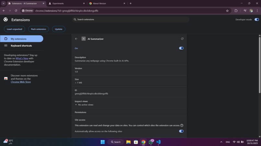Reload the page with the browser refresh button
Viewport: 261px width, 146px height.
tap(16, 11)
